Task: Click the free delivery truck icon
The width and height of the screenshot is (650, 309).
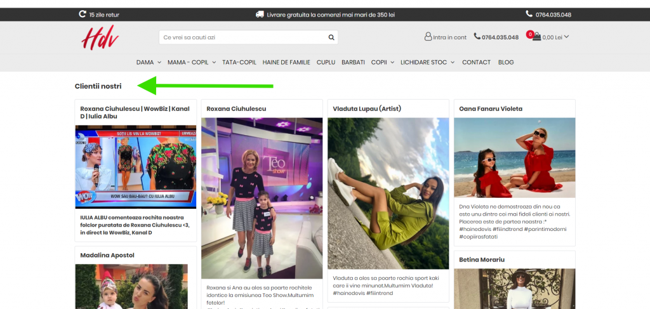Action: click(260, 14)
